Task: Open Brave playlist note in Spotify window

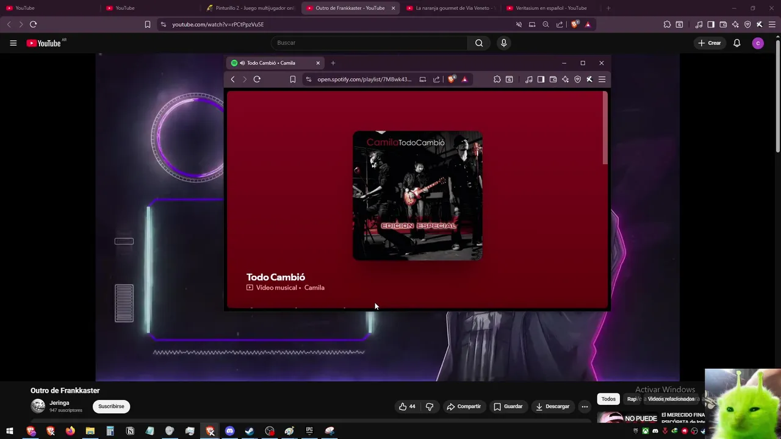Action: coord(528,79)
